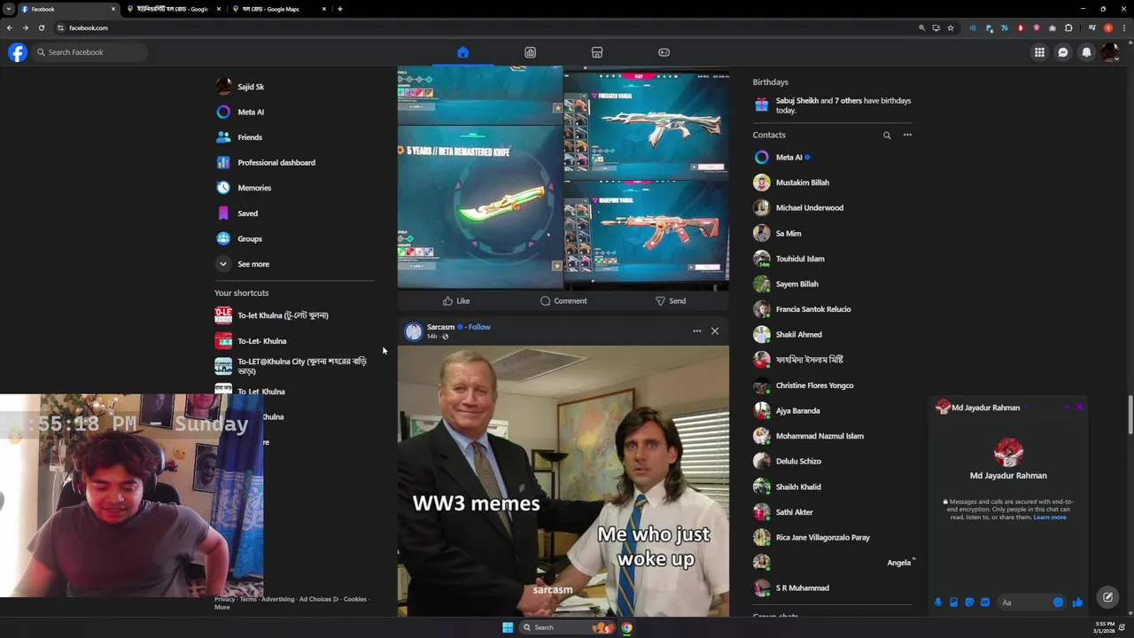
Task: Open Messenger from the top bar
Action: tap(1063, 52)
